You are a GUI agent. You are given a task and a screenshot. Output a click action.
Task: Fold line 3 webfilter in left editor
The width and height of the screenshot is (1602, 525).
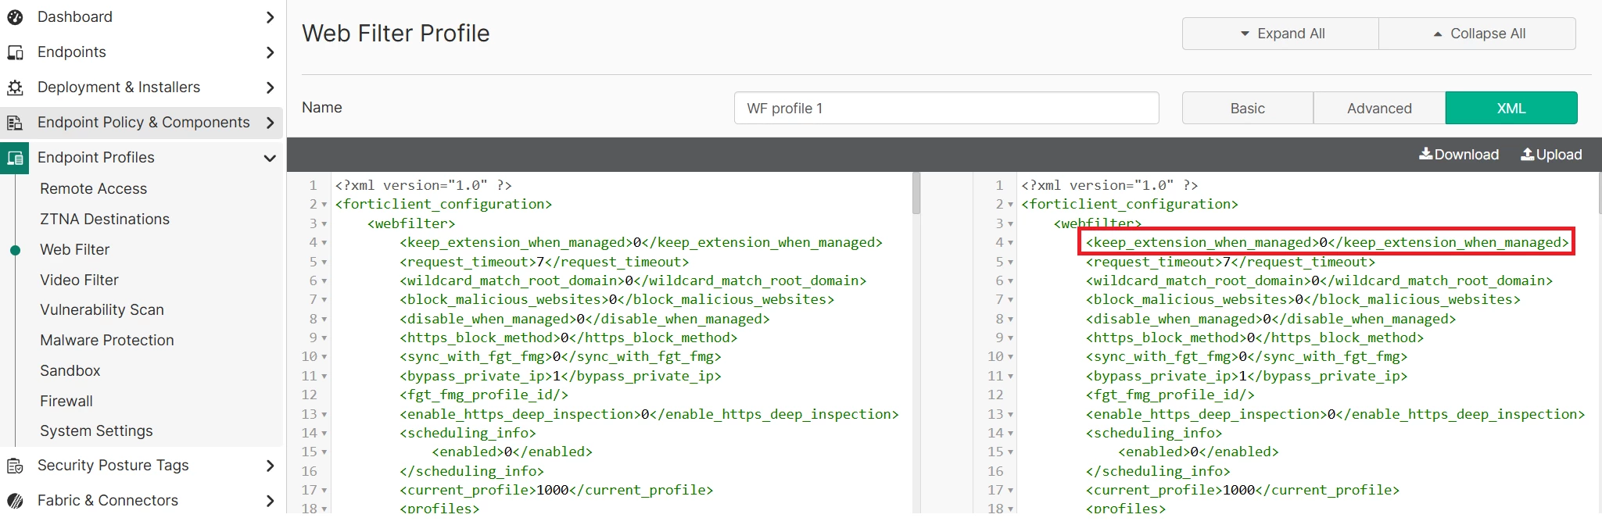click(324, 224)
